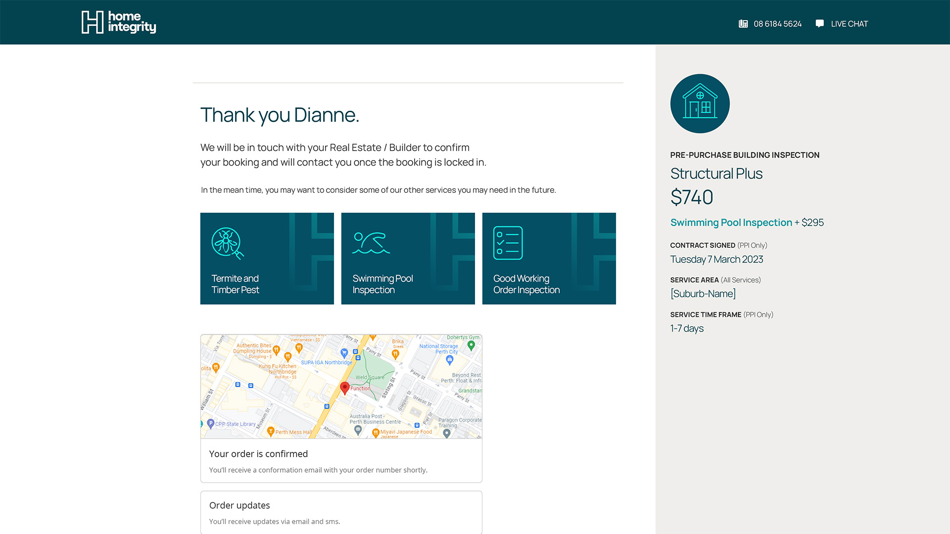Click the termite bug icon
Screen dimensions: 950x534
[x=228, y=243]
